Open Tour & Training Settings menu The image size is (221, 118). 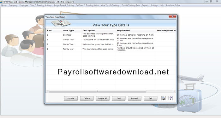pyautogui.click(x=41, y=5)
